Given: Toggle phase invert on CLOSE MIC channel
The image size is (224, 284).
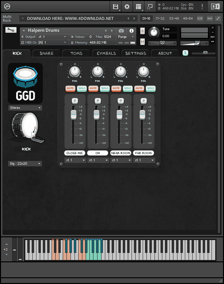Looking at the screenshot, I should 75,101.
